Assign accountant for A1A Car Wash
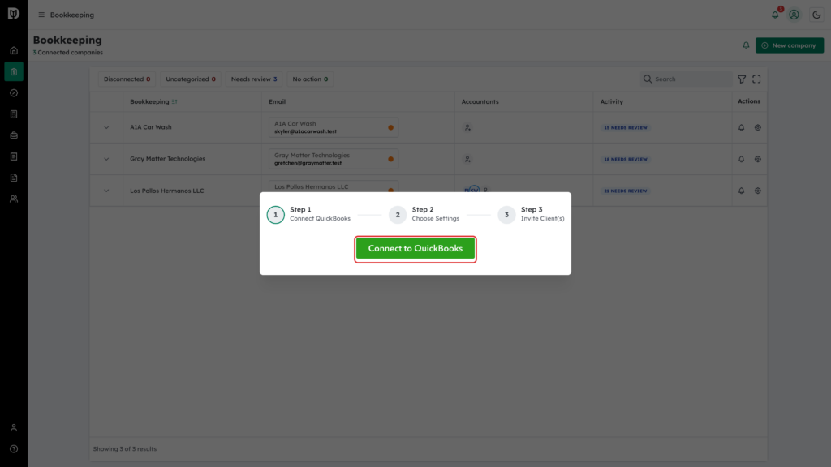The image size is (831, 467). tap(467, 127)
